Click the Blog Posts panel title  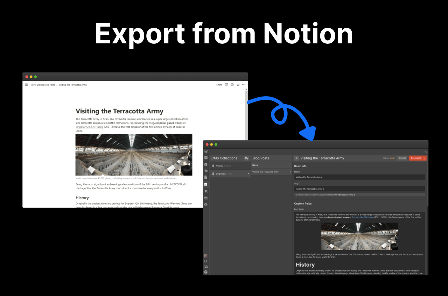(x=261, y=158)
